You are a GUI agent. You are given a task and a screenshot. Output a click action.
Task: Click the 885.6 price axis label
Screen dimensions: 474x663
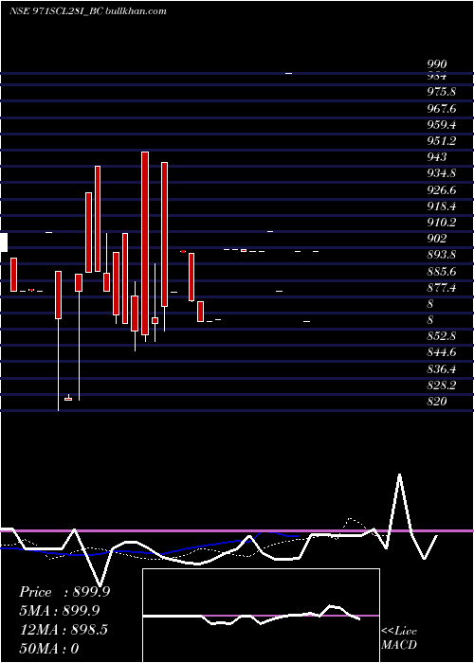(x=441, y=272)
